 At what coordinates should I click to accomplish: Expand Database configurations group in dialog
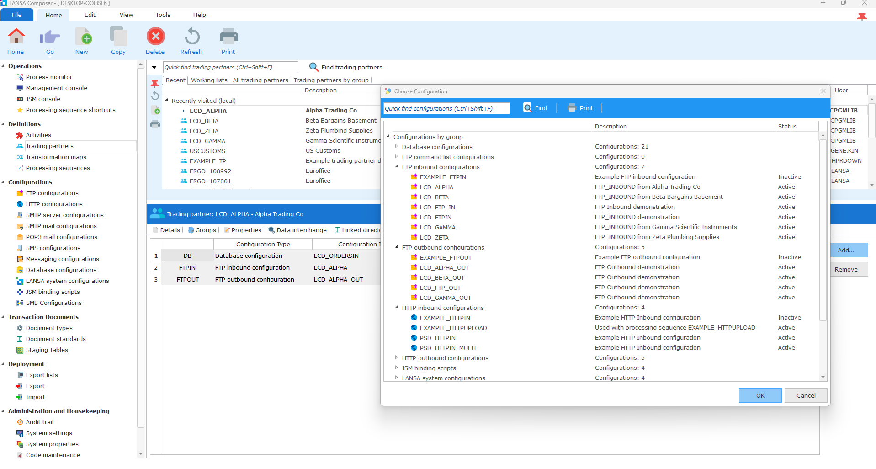pyautogui.click(x=396, y=147)
